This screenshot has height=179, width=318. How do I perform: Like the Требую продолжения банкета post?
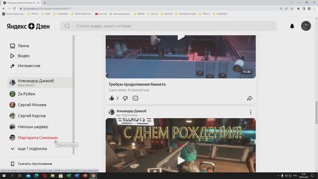pyautogui.click(x=111, y=98)
